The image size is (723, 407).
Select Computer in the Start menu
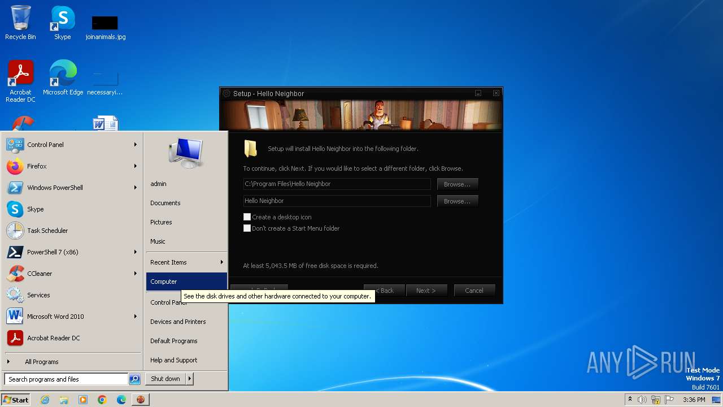(186, 282)
